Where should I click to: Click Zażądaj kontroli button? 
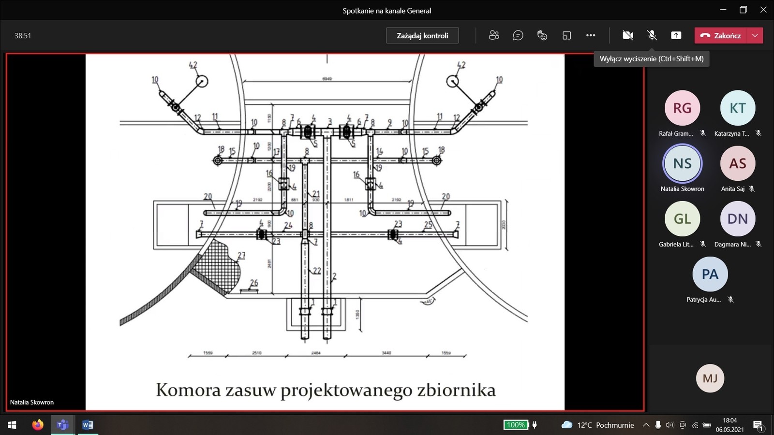422,35
